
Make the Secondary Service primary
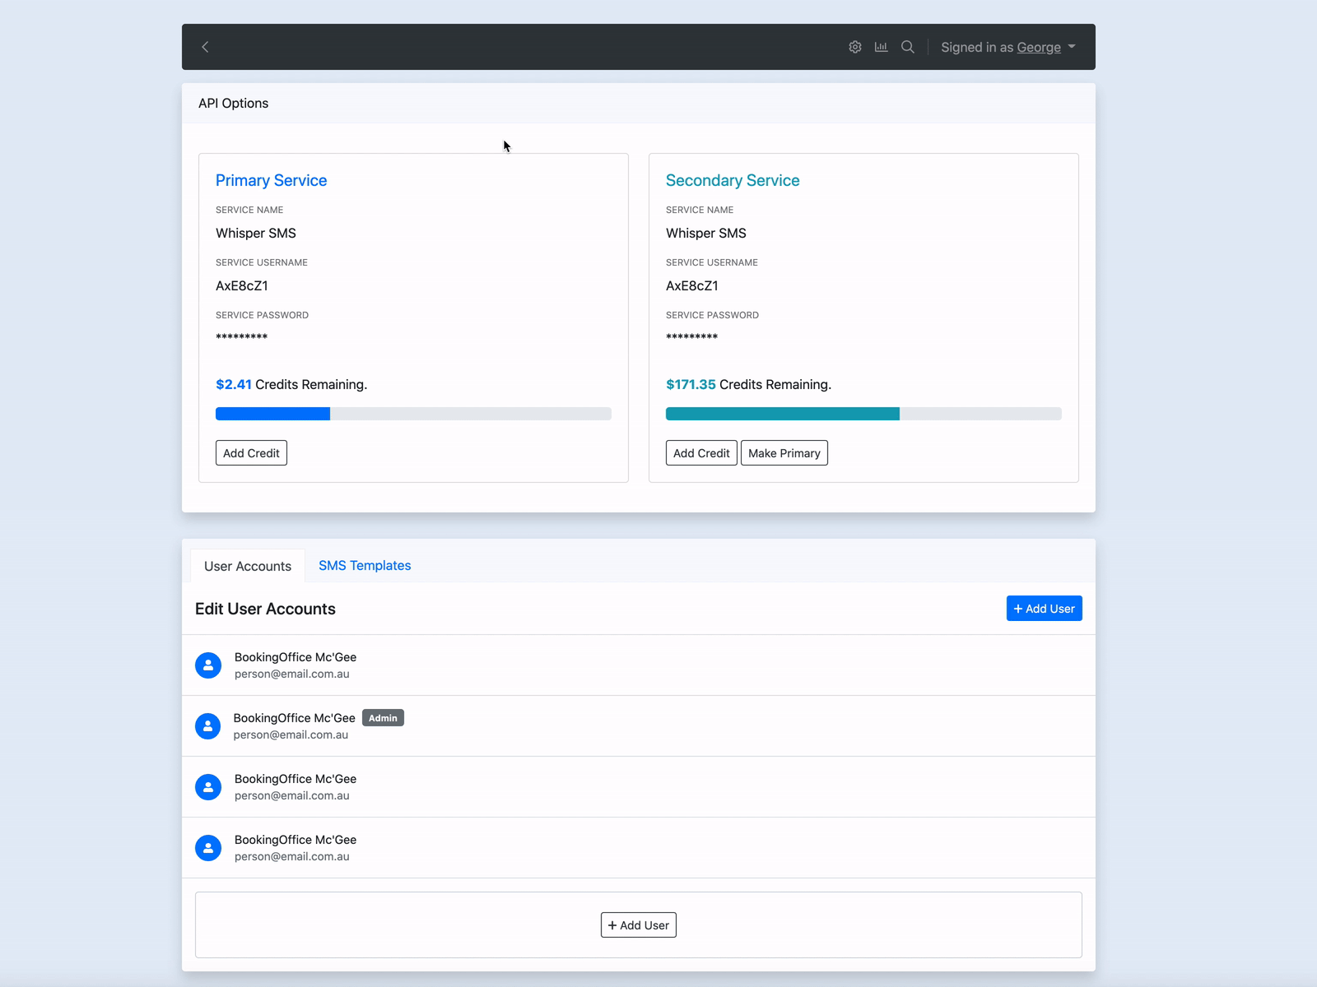(x=784, y=452)
